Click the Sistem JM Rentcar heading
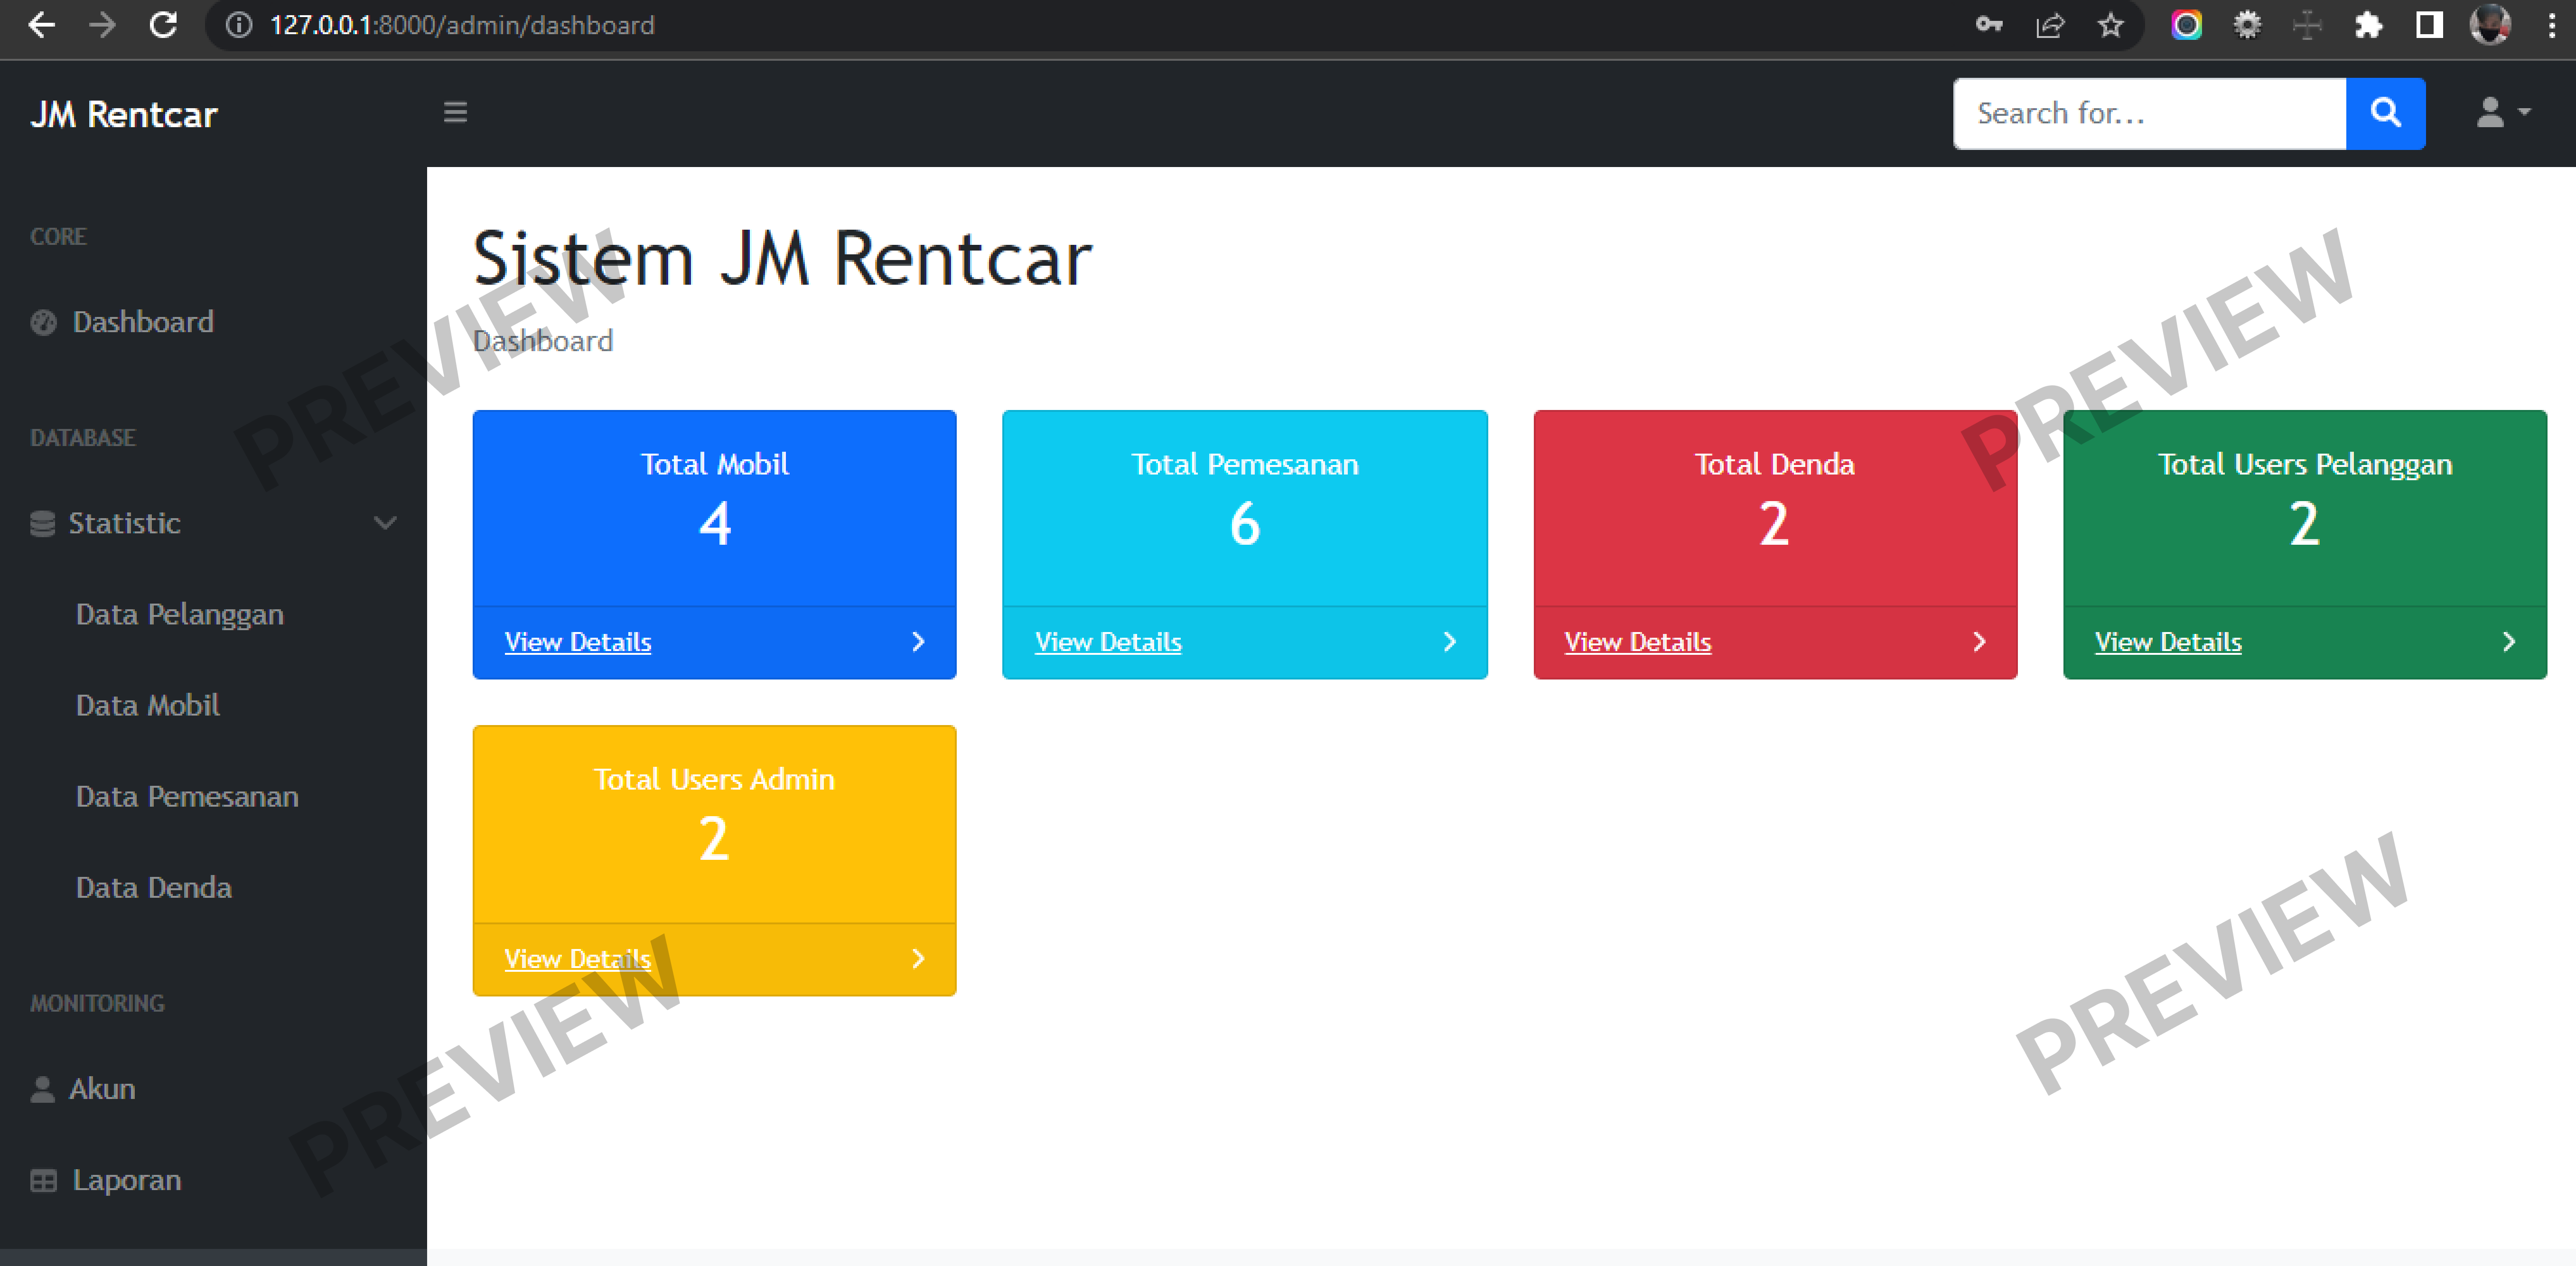 (x=782, y=259)
